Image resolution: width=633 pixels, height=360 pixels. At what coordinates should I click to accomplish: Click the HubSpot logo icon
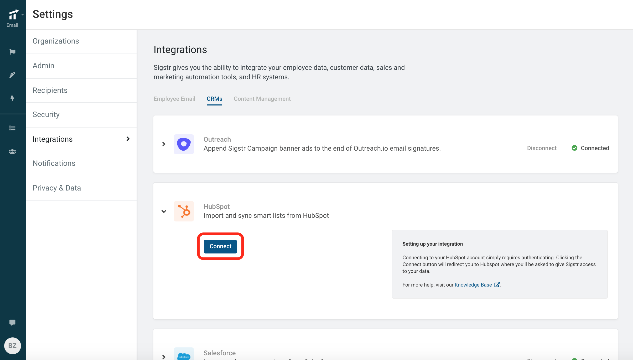coord(184,211)
